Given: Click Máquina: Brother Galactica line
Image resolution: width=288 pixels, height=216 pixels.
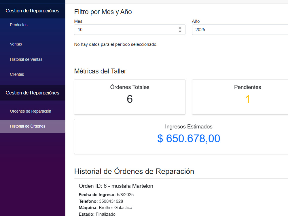Looking at the screenshot, I should point(105,208).
